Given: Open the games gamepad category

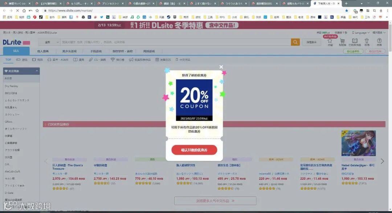Looking at the screenshot, I should click(22, 60).
